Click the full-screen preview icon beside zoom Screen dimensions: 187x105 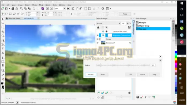click(68, 9)
